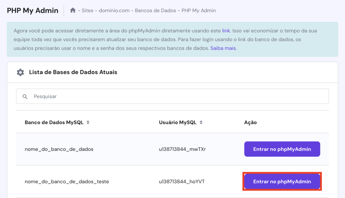Click the sort arrows on Usuário MySQL column
This screenshot has width=345, height=198.
201,122
